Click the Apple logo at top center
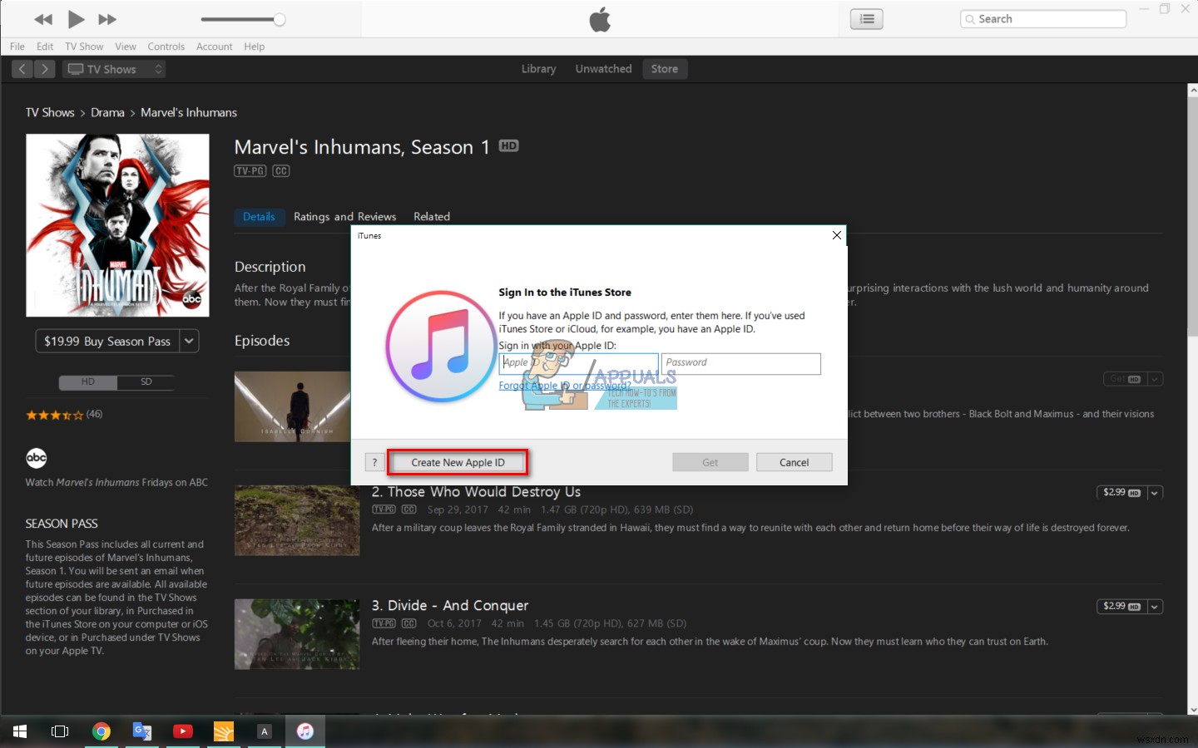 (x=599, y=18)
